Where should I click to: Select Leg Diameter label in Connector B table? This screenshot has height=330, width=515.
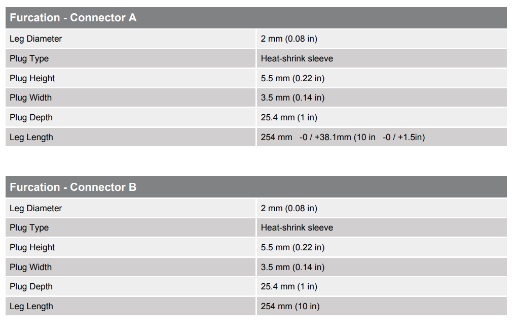pyautogui.click(x=36, y=208)
